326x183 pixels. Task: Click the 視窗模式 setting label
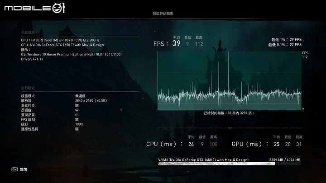coord(28,96)
